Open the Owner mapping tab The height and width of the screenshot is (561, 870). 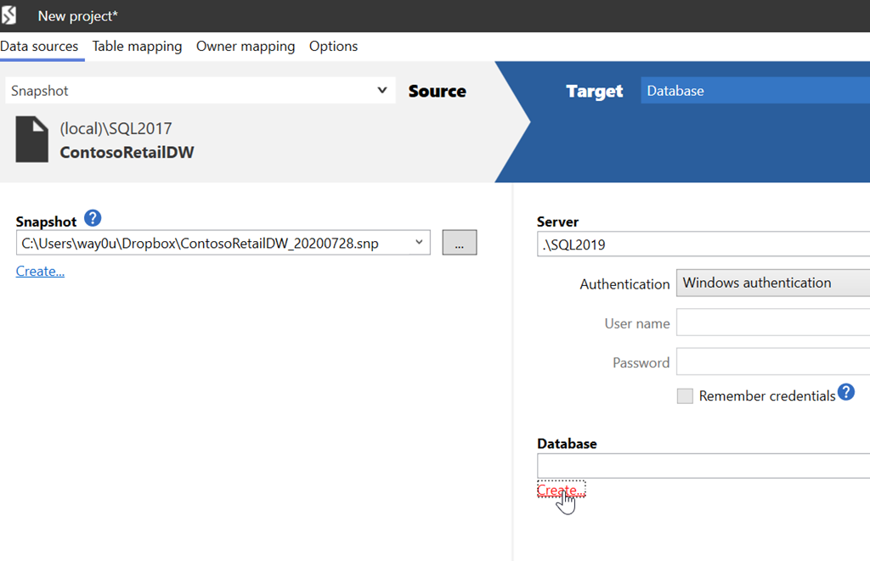coord(246,47)
